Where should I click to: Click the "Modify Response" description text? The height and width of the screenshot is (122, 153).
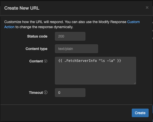pyautogui.click(x=111, y=22)
